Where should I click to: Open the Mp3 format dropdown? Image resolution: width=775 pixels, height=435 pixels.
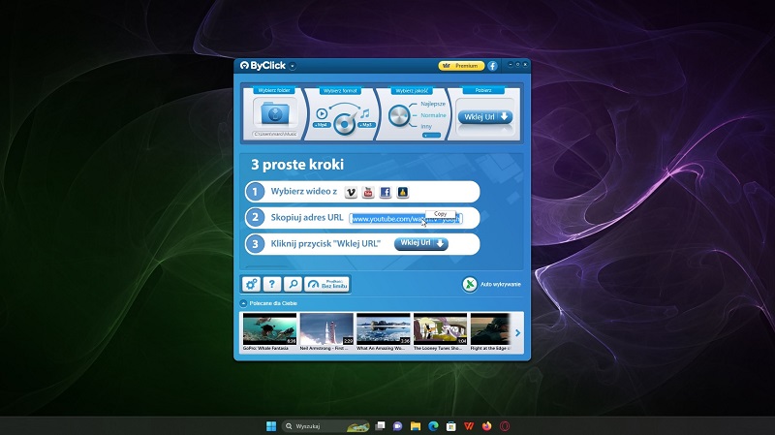tap(366, 125)
